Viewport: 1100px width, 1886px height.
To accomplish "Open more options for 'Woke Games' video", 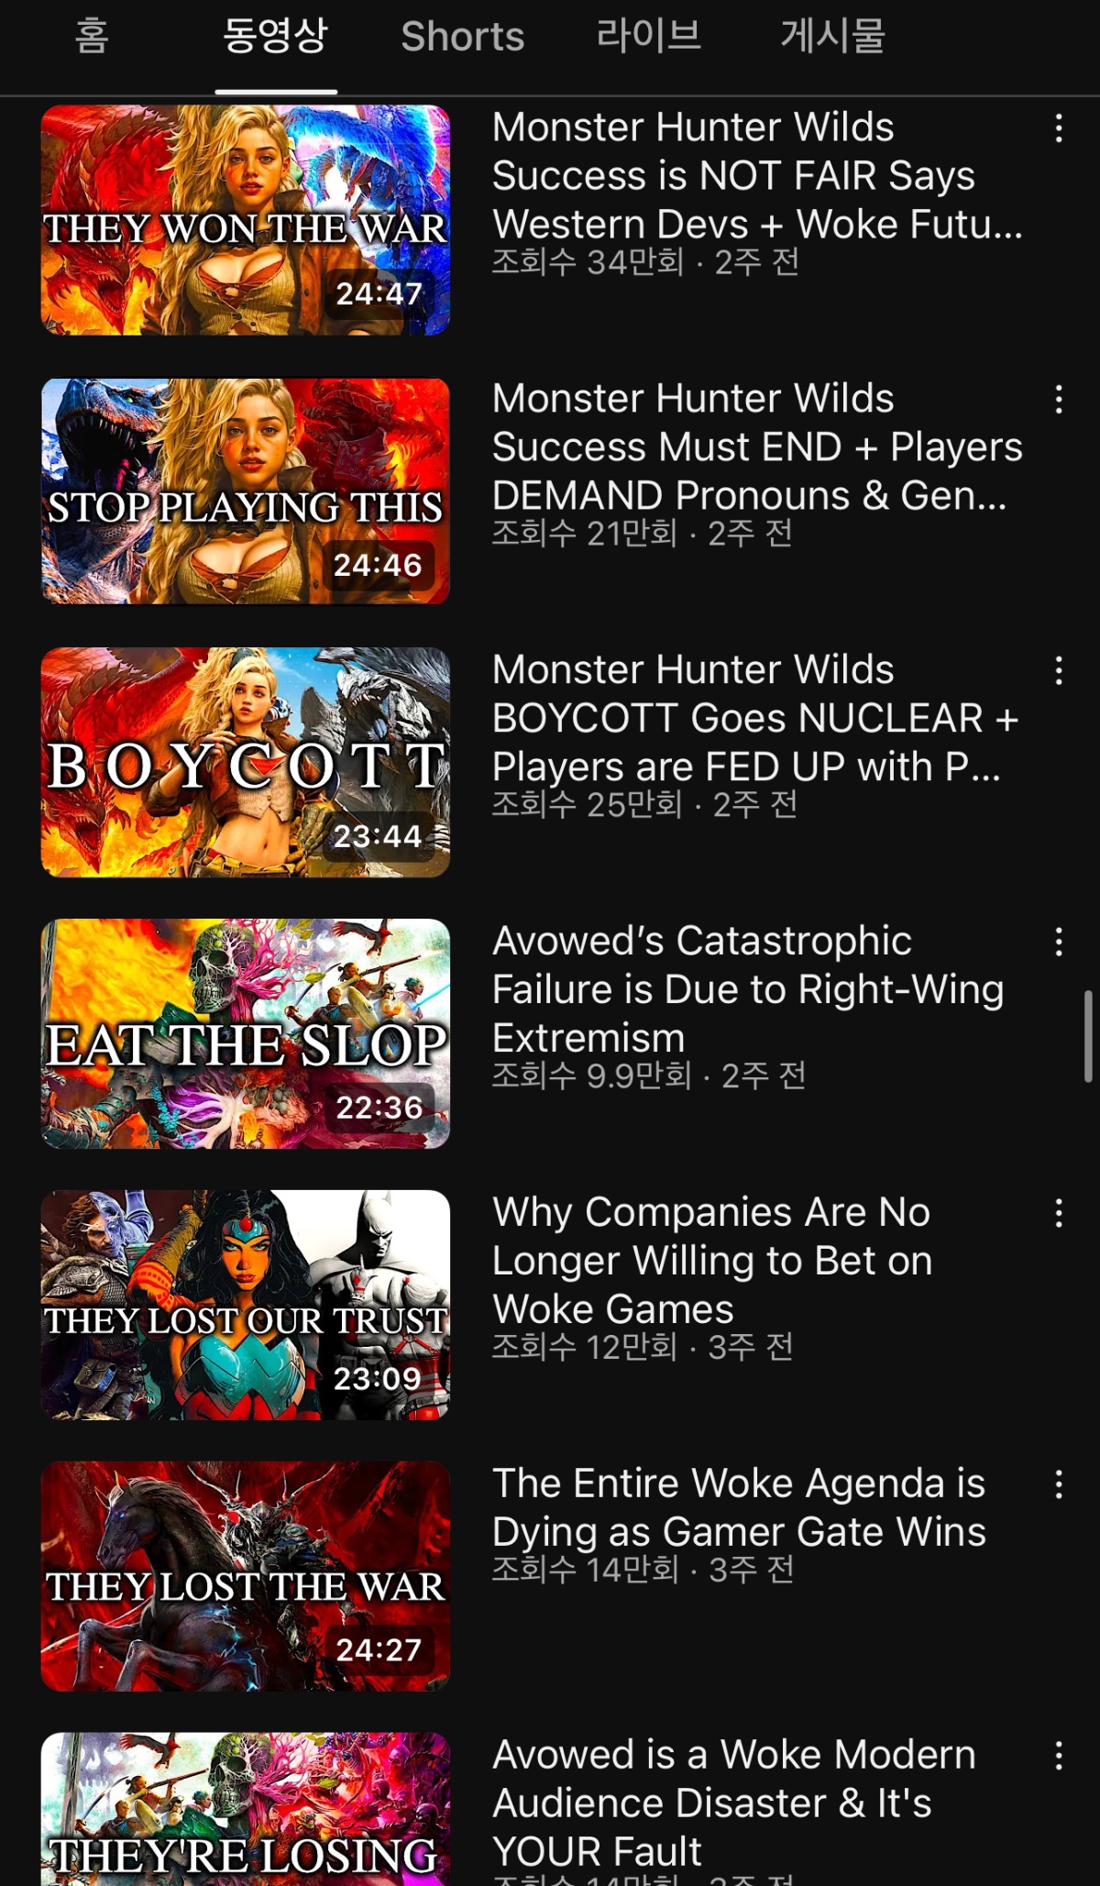I will (x=1059, y=1213).
